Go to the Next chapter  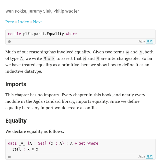click(38, 22)
